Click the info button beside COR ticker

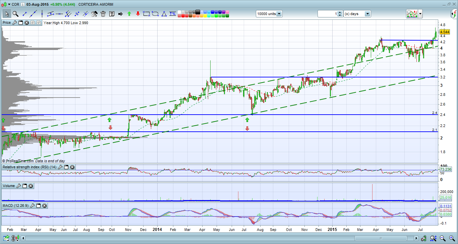click(x=22, y=4)
